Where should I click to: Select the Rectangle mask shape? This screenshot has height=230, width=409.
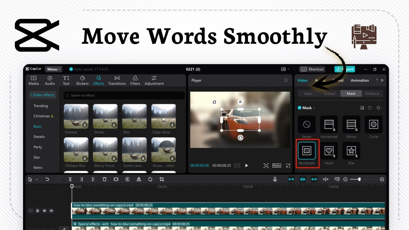(307, 151)
